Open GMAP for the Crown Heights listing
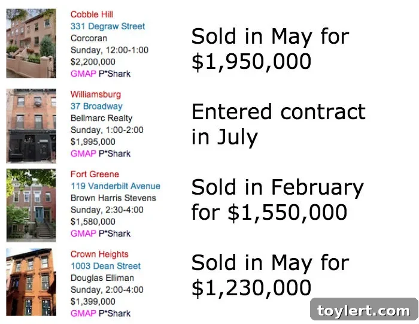Screen dimensions: 419x324 [83, 313]
